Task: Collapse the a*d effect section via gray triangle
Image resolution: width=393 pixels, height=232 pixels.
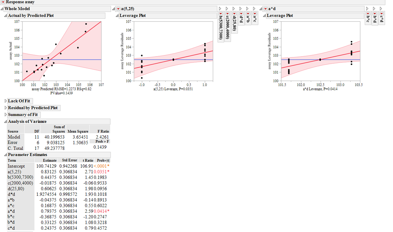Action: tap(261, 9)
